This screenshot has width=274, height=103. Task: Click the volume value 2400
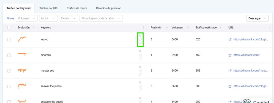[x=174, y=71]
